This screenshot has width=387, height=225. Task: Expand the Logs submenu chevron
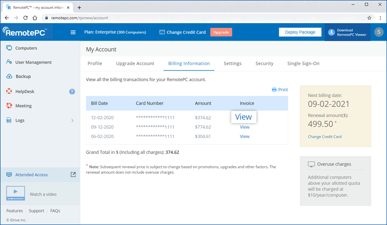72,121
